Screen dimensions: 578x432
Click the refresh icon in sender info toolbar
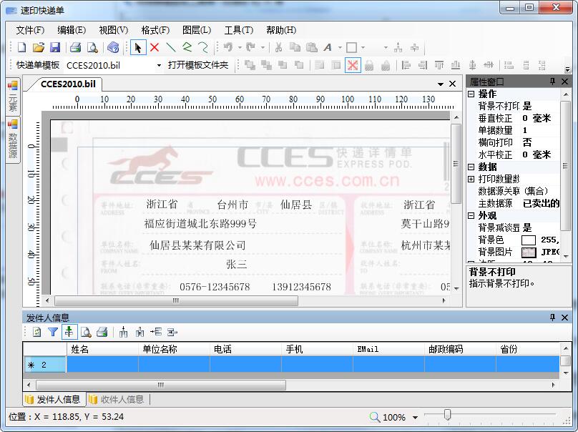click(x=36, y=332)
